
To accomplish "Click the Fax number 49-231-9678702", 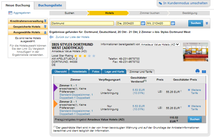I will tap(129, 62).
